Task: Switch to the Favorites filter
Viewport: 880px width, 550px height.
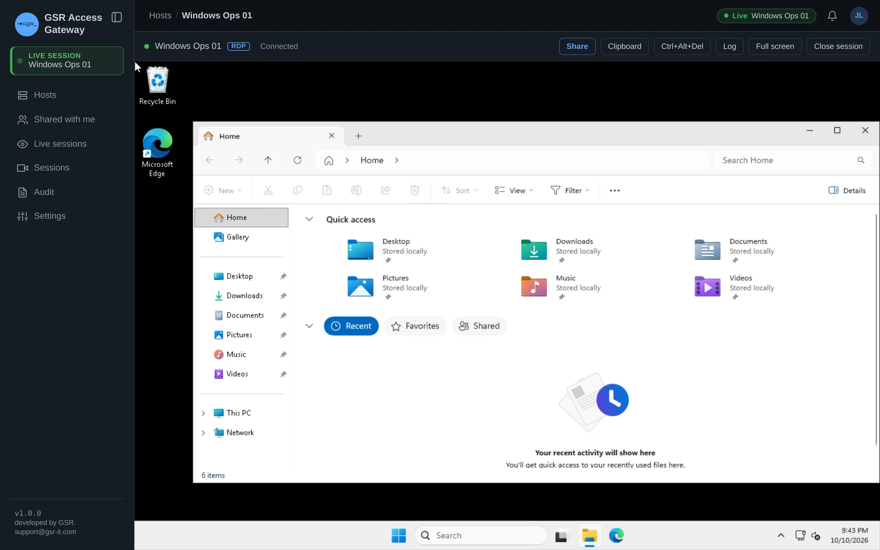Action: 415,326
